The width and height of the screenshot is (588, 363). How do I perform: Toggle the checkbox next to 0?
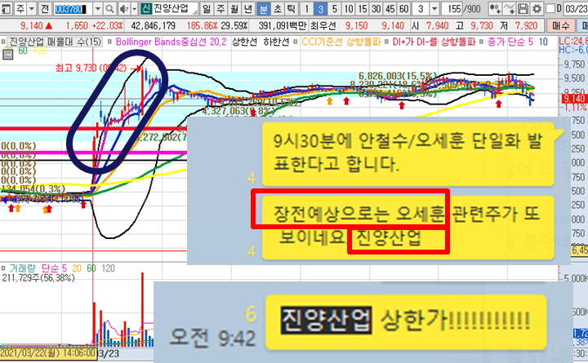coord(550,8)
